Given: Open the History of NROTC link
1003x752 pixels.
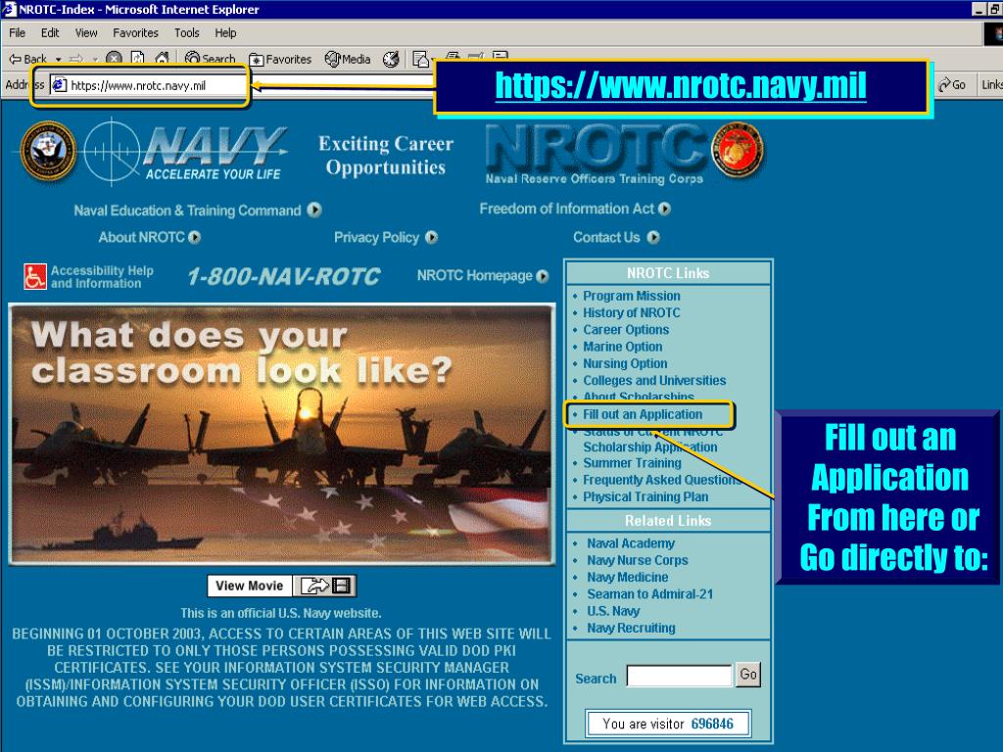Looking at the screenshot, I should point(632,312).
